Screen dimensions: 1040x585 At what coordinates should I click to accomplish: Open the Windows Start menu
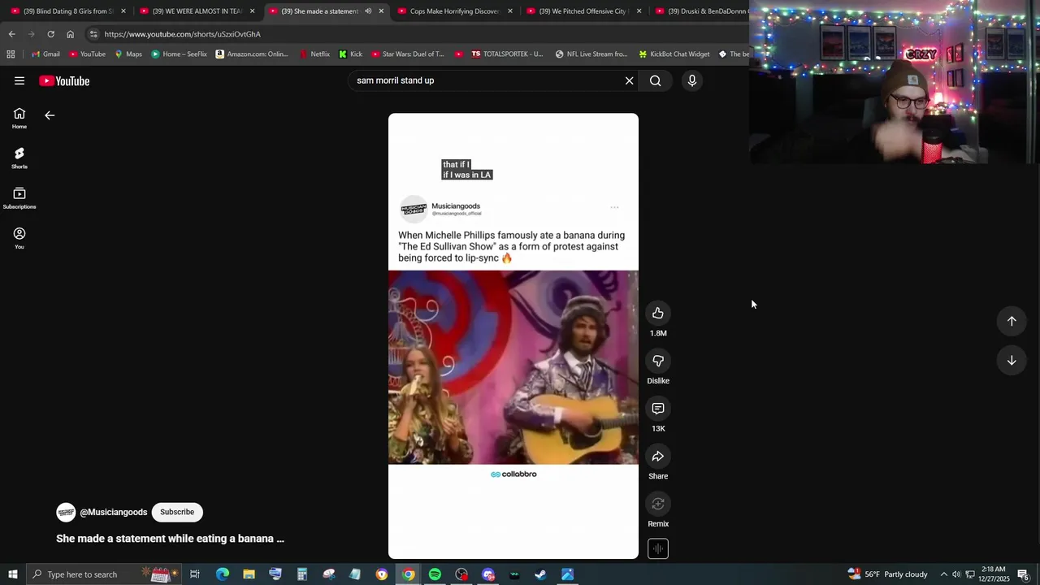[13, 574]
